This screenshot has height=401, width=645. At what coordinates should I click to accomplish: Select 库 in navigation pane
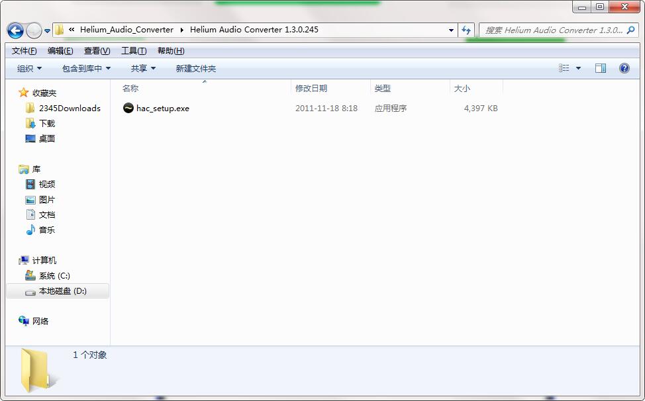[36, 169]
